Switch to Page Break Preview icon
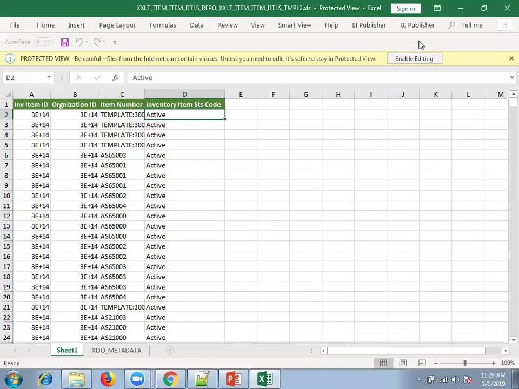Image resolution: width=519 pixels, height=389 pixels. 422,363
